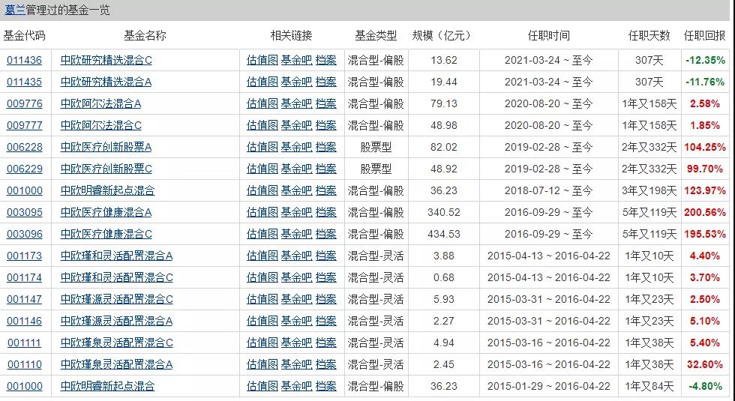The image size is (735, 401).
Task: Open the 中欧研究精选混合A fund name link
Action: 106,82
